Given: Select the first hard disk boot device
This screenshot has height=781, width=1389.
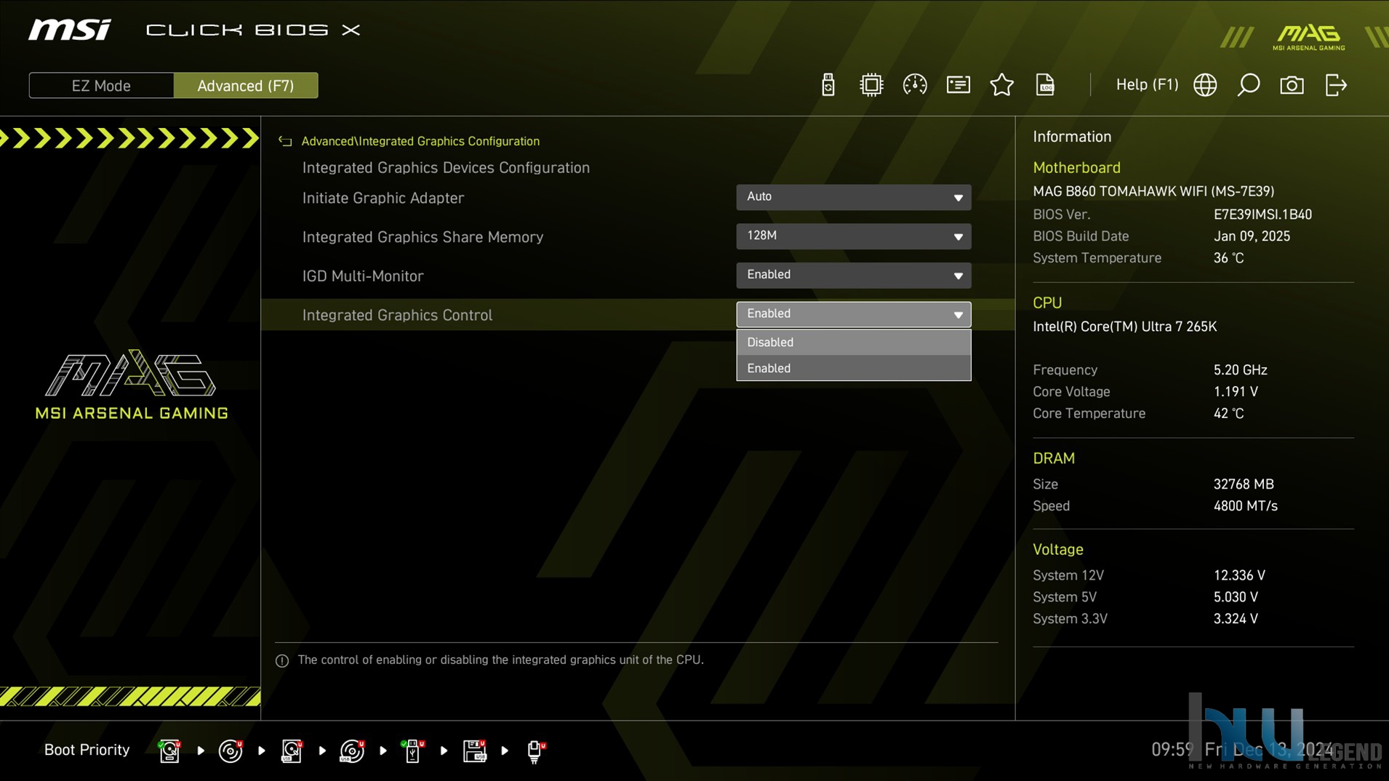Looking at the screenshot, I should [x=169, y=750].
